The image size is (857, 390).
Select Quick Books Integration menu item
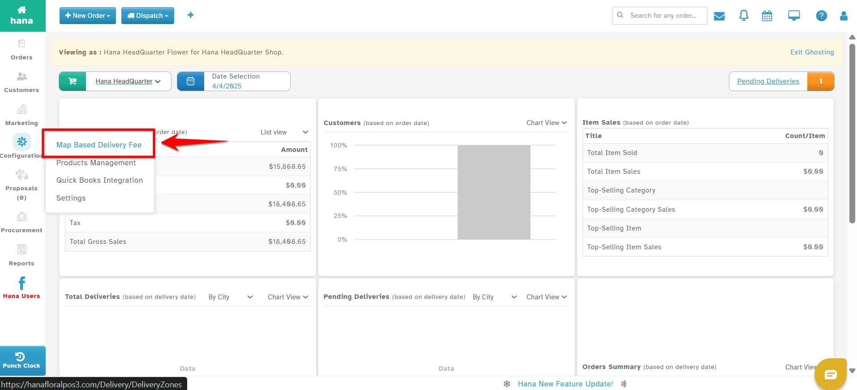(99, 180)
